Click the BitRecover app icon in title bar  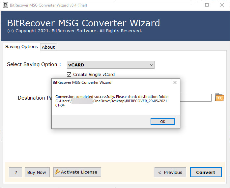coord(6,5)
